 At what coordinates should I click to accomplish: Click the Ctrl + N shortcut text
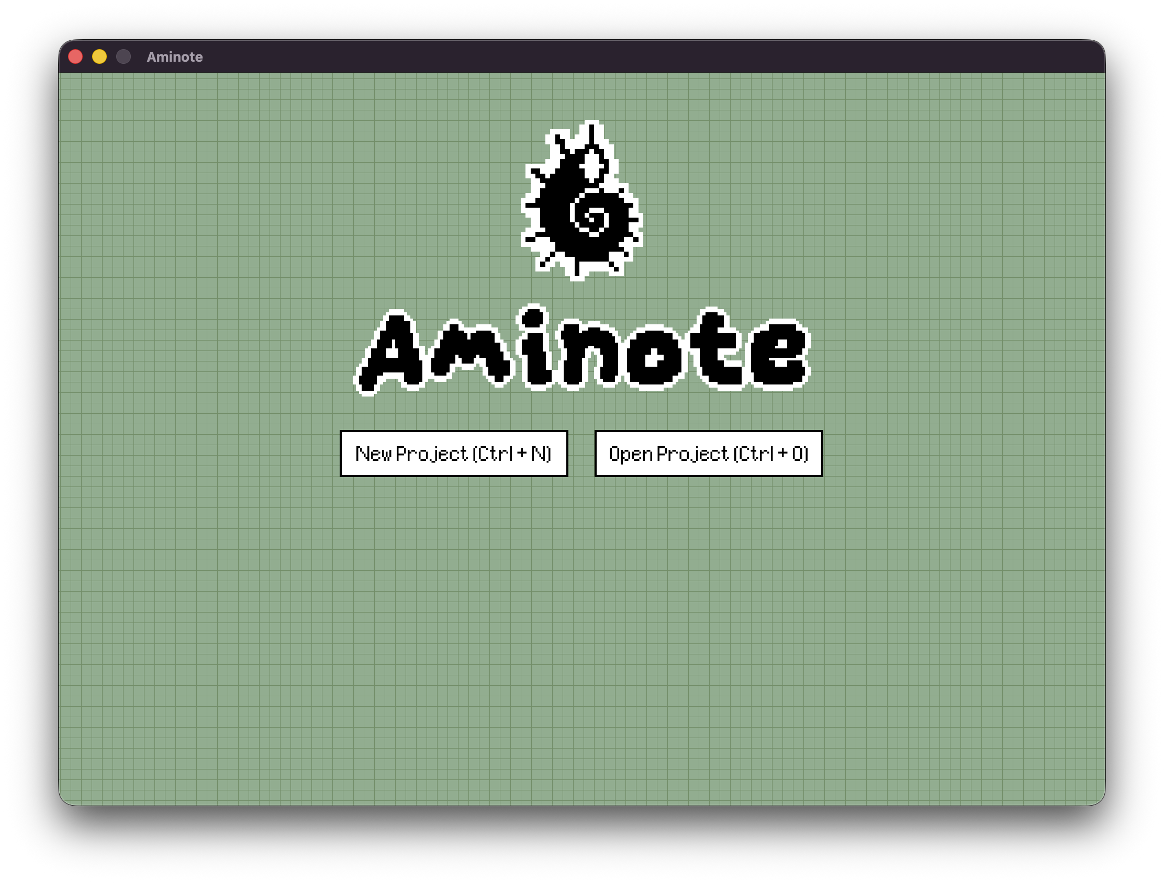pyautogui.click(x=511, y=454)
